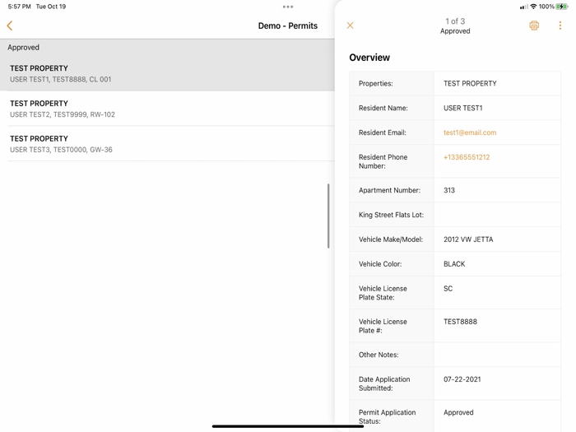
Task: Go back using the orange chevron arrow
Action: click(10, 26)
